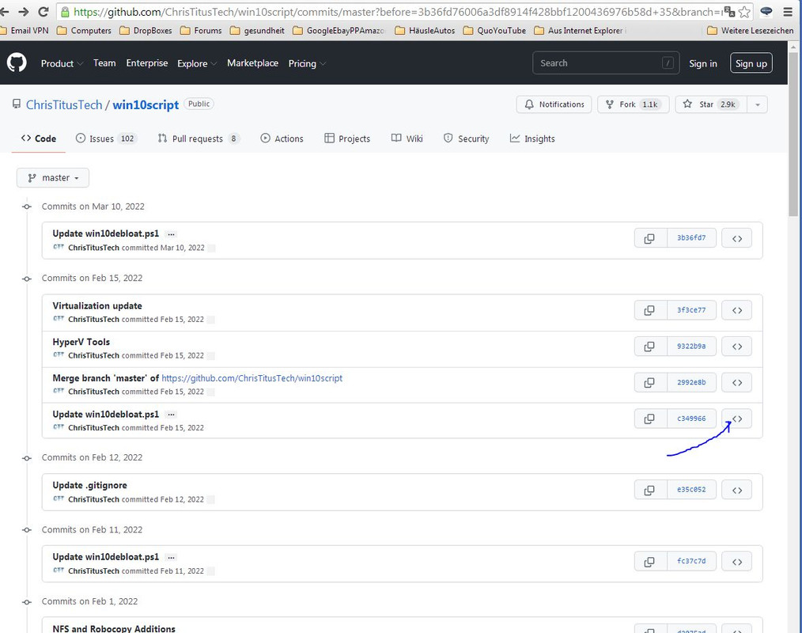This screenshot has height=633, width=802.
Task: Browse repository at commit fc37c7d
Action: (736, 562)
